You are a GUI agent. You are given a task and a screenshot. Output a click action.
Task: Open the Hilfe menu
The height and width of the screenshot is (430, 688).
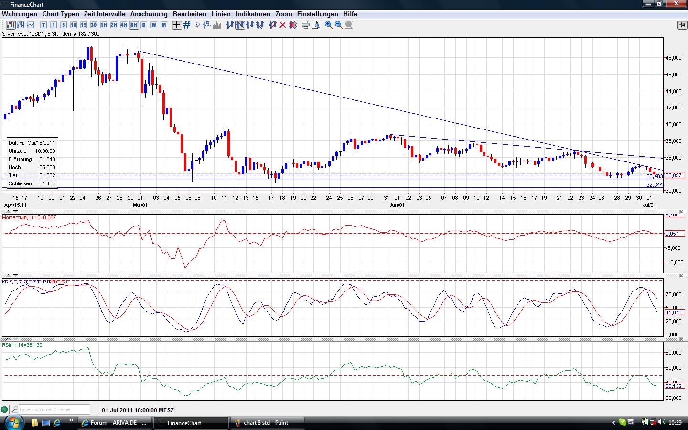coord(350,14)
